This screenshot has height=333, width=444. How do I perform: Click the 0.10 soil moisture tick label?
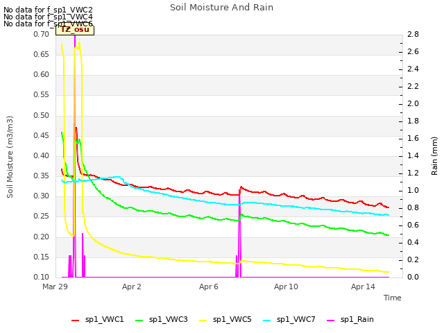[x=42, y=277]
